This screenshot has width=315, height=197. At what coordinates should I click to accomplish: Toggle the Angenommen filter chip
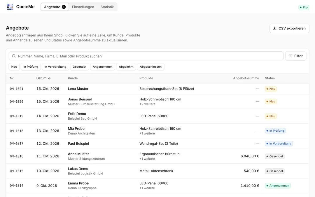tap(103, 67)
